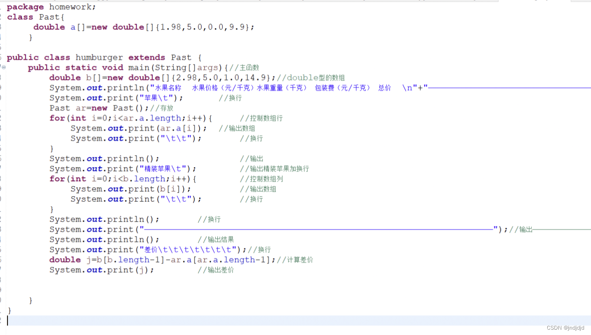Screen dimensions: 591x335
Task: Click the 'main' method name
Action: point(139,68)
